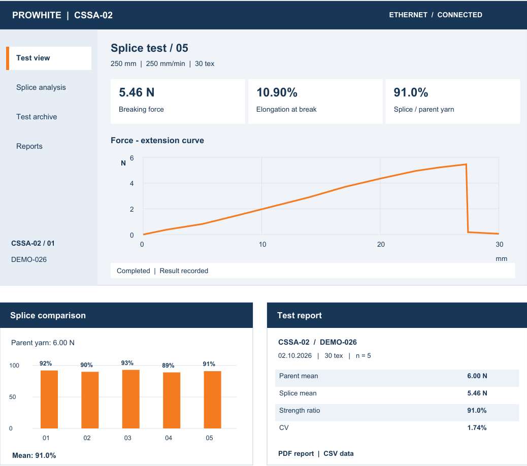Click the n = 5 sample count
The image size is (527, 466).
point(364,355)
